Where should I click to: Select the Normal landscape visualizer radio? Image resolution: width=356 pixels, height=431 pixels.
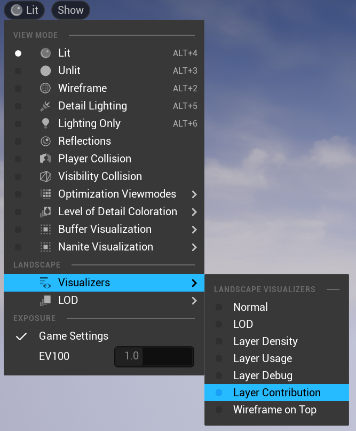point(219,307)
